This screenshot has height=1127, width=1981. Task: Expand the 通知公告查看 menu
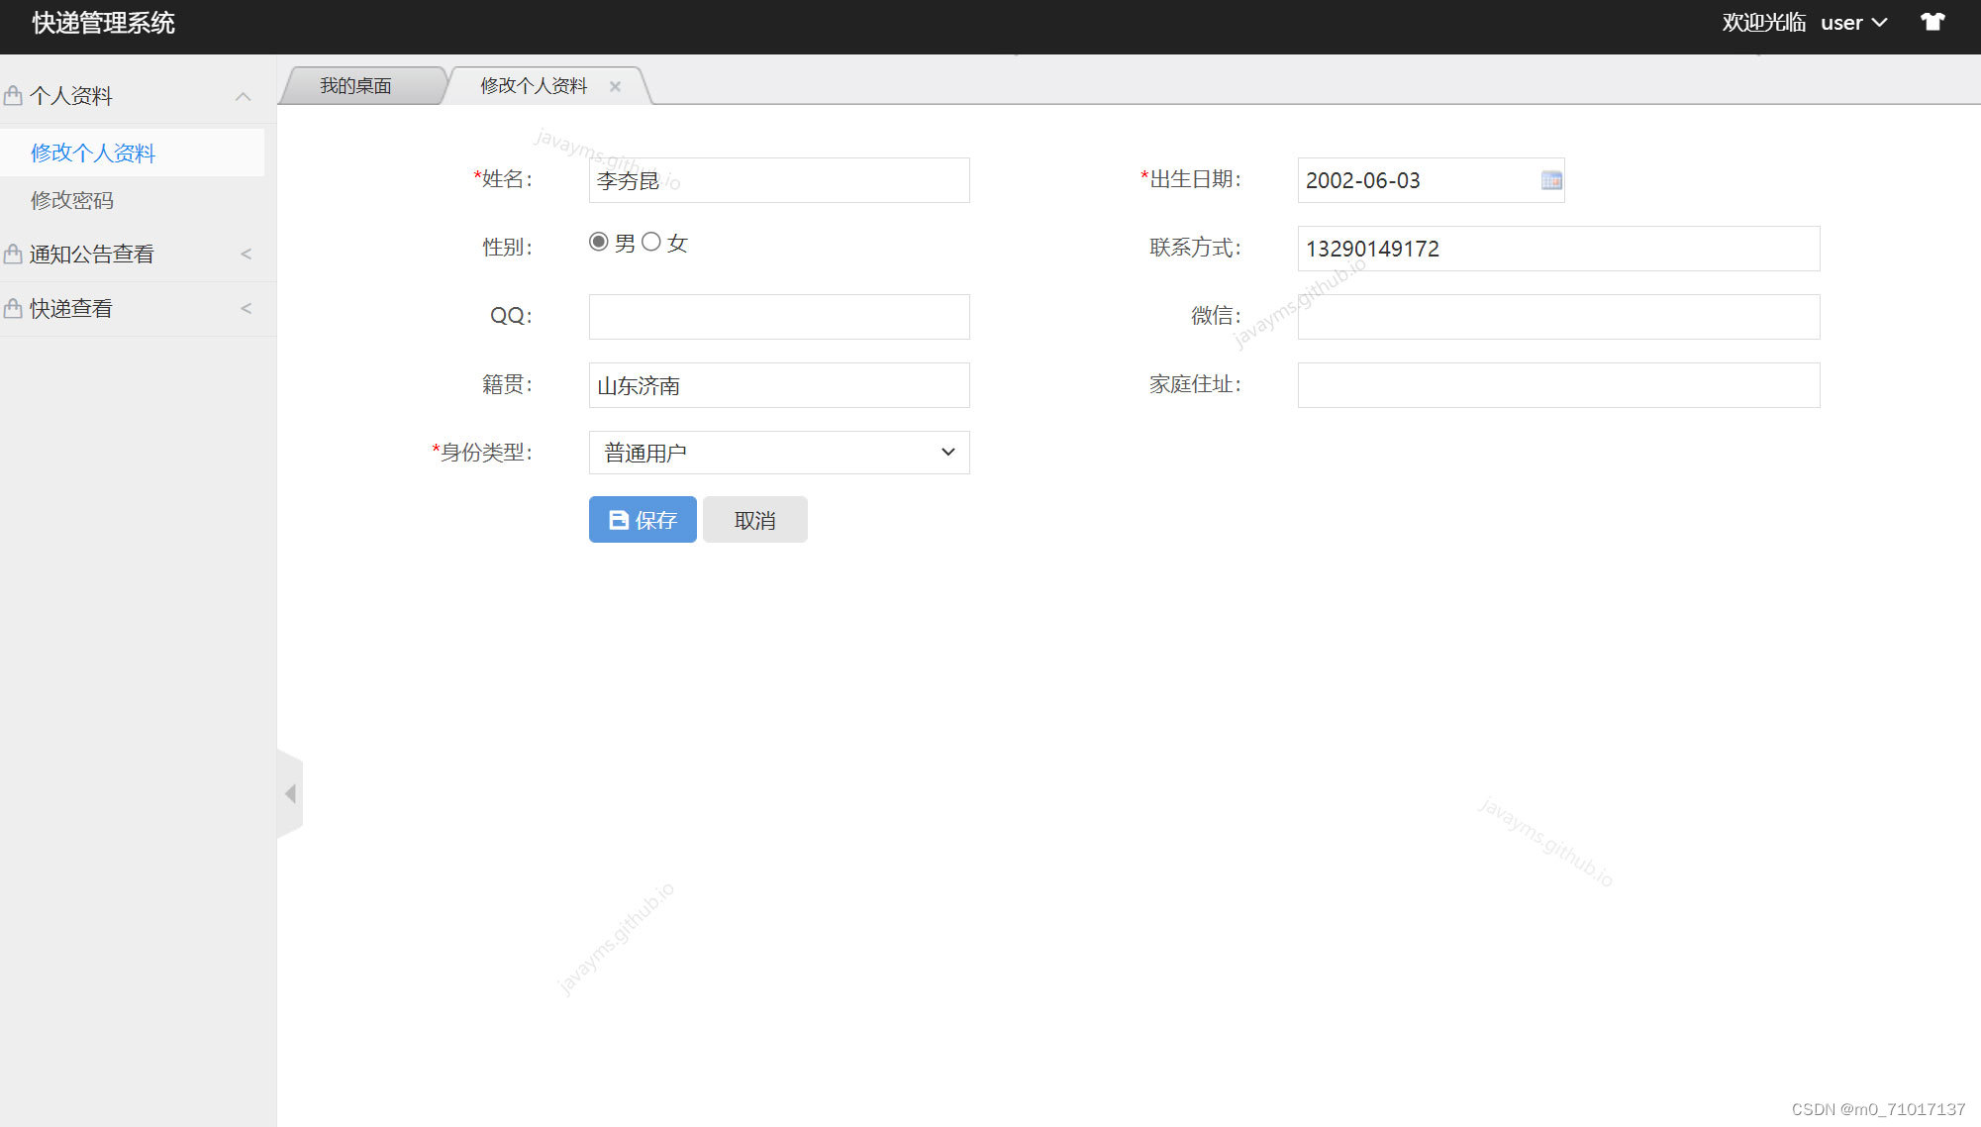click(x=246, y=254)
